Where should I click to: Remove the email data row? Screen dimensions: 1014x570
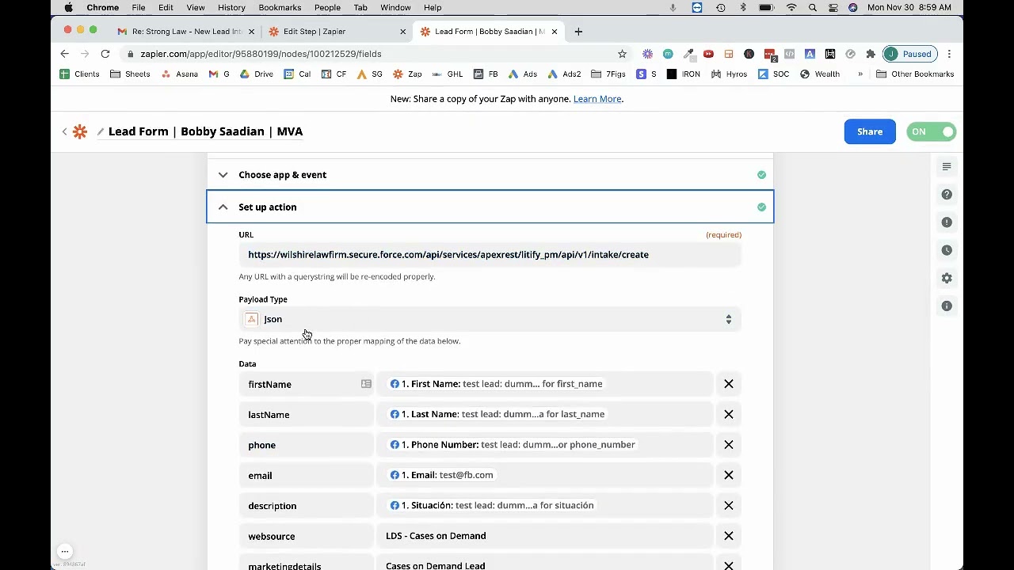729,475
